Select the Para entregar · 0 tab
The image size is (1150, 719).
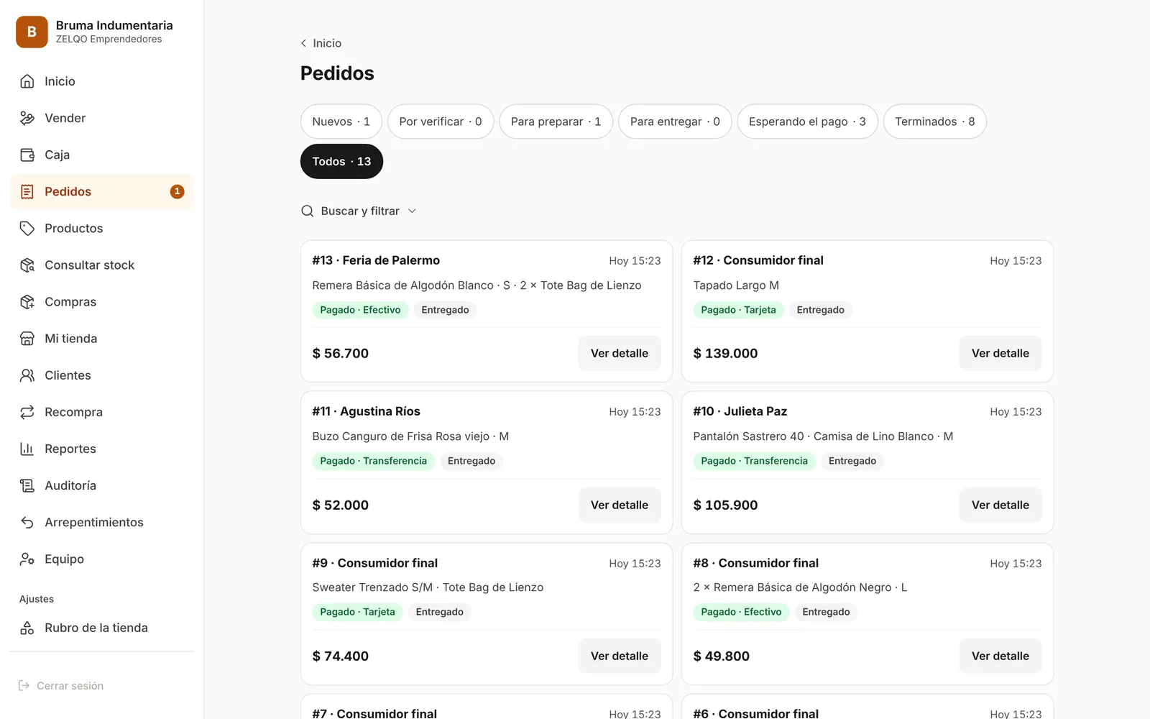675,122
